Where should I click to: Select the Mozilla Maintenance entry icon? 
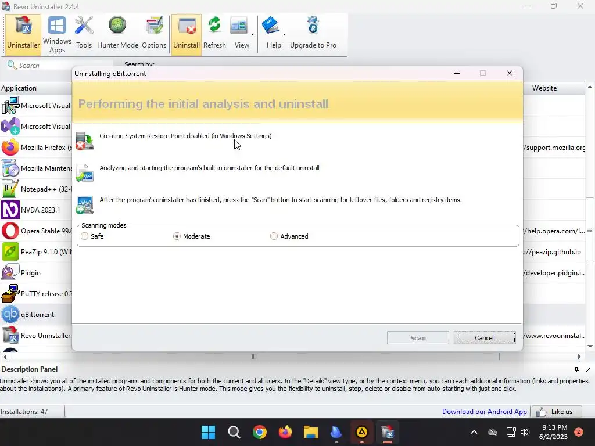[x=10, y=168]
